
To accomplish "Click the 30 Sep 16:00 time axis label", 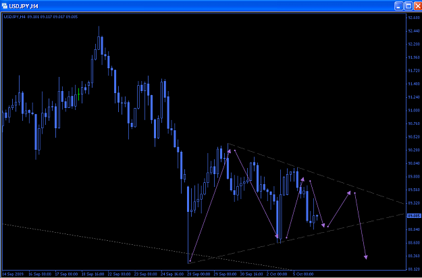I will click(253, 274).
